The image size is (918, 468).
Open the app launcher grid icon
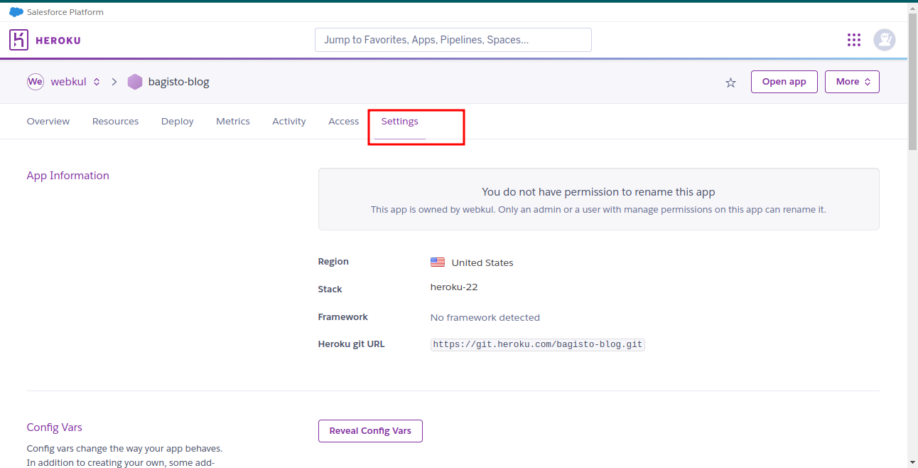(x=854, y=40)
